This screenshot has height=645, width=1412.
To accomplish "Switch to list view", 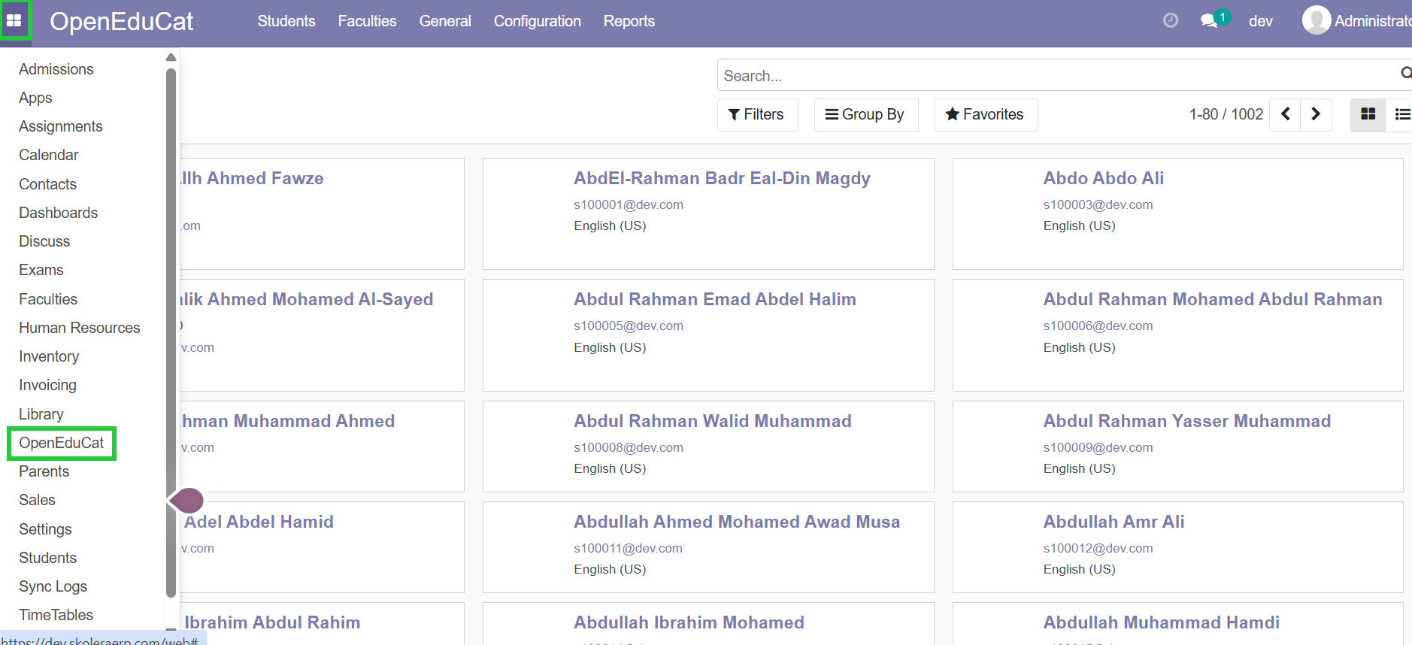I will pyautogui.click(x=1401, y=114).
